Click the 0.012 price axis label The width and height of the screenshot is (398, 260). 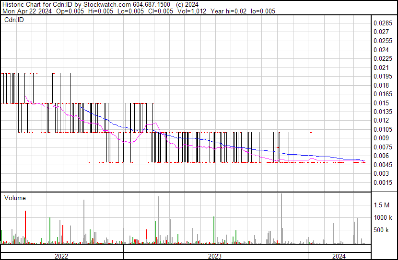[381, 120]
